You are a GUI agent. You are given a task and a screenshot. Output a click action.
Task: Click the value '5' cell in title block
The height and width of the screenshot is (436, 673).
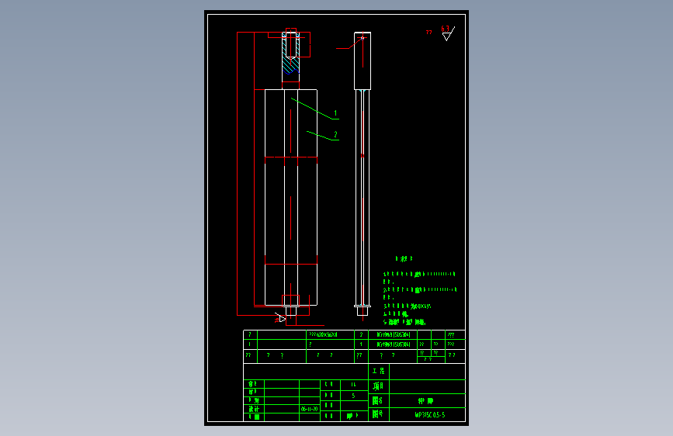354,396
